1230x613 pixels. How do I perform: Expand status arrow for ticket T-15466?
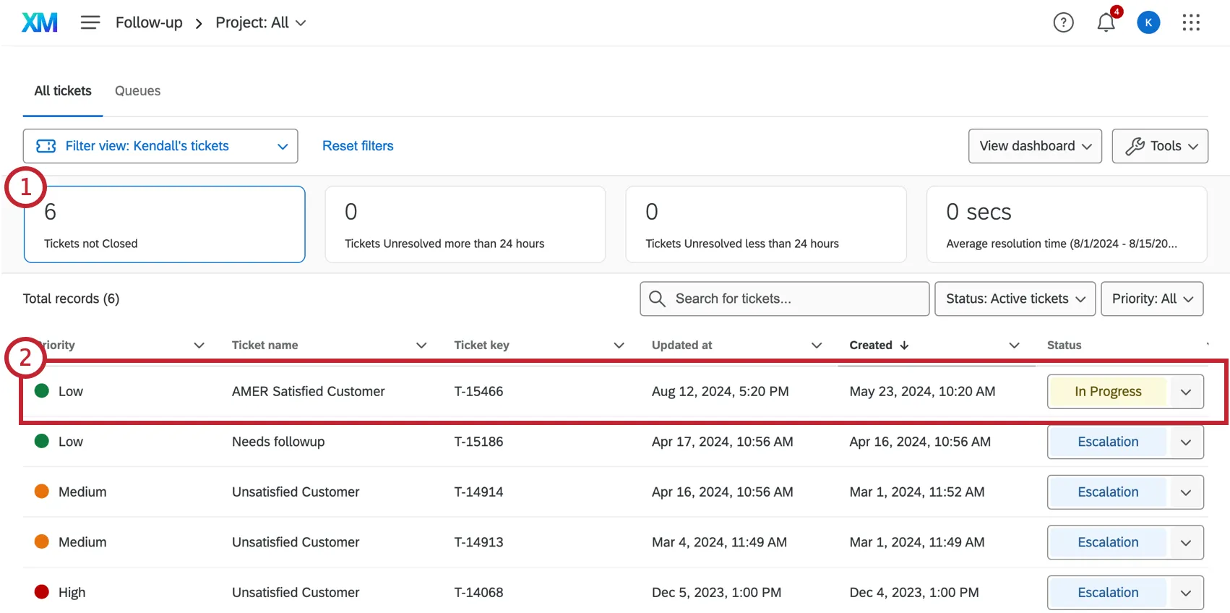tap(1185, 392)
